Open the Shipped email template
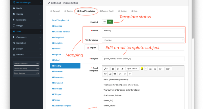Screen dimensions: 204x109 tap(57, 94)
